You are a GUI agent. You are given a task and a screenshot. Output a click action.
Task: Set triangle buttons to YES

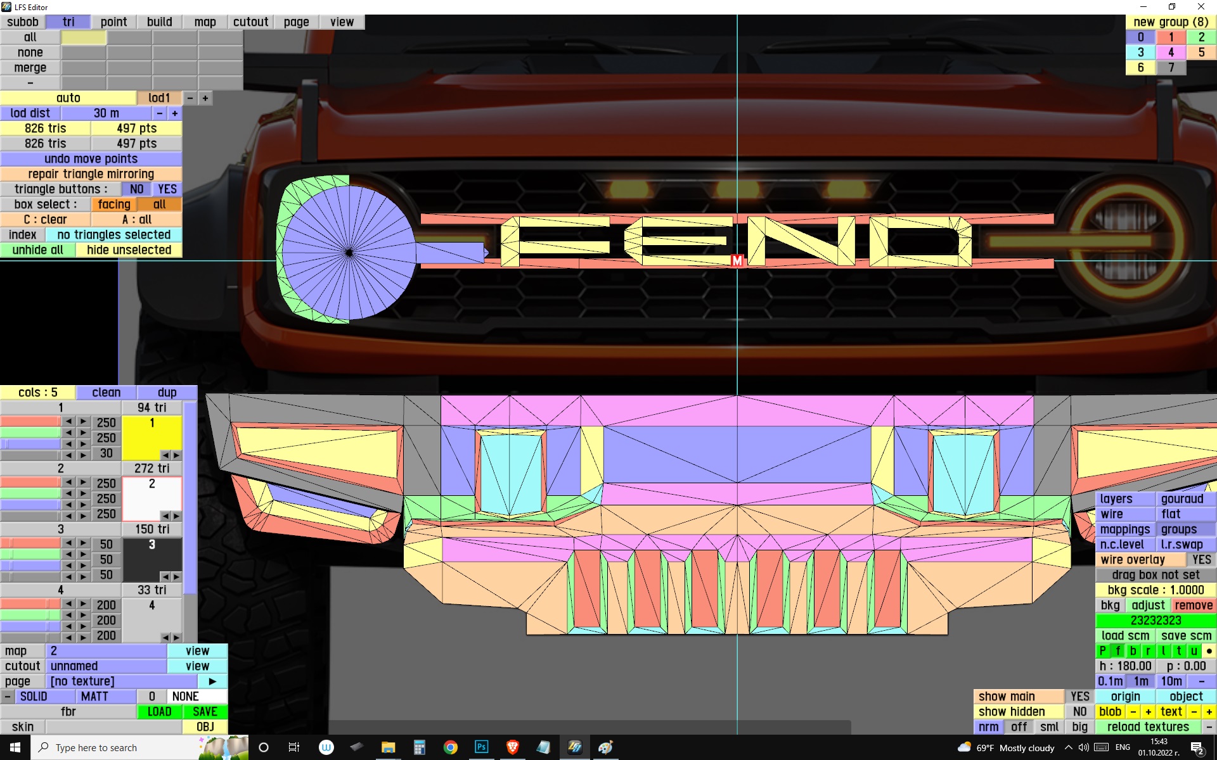click(x=167, y=189)
